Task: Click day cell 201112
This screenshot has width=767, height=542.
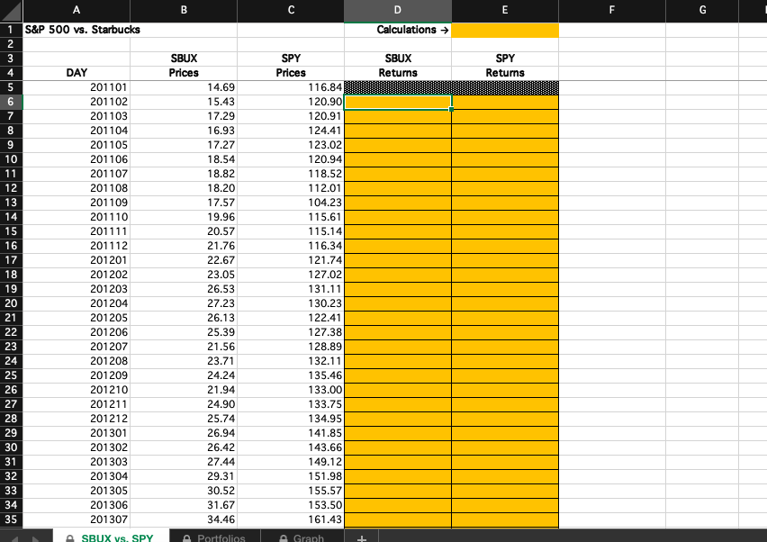Action: (77, 246)
